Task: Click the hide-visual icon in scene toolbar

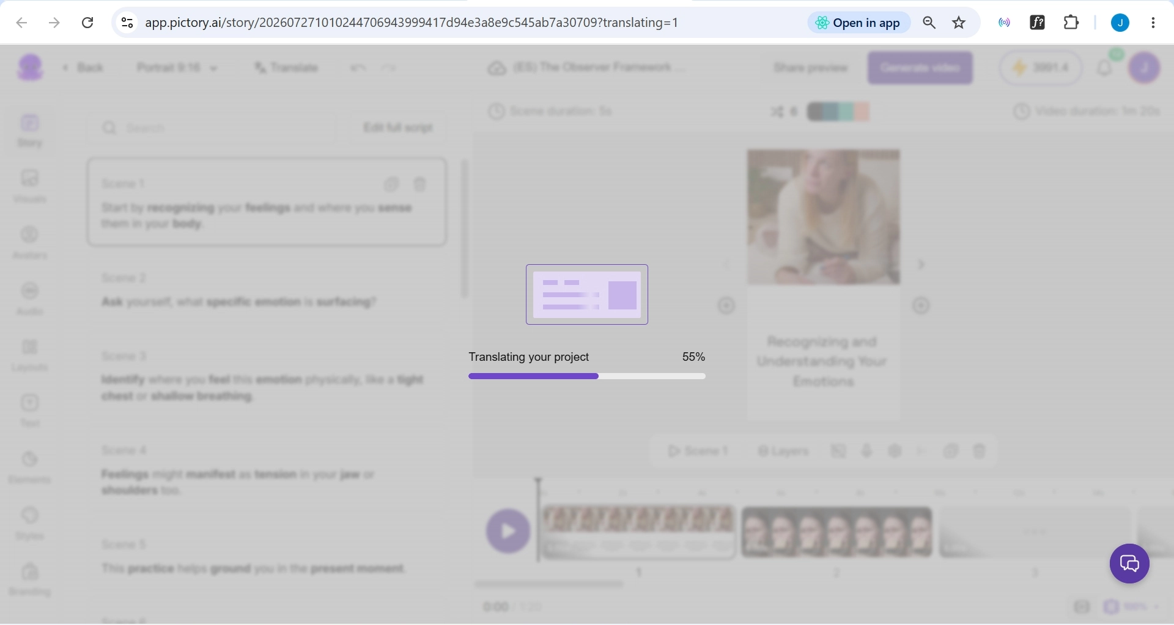Action: [838, 451]
